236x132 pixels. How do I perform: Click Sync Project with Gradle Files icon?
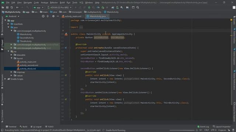coord(113,7)
